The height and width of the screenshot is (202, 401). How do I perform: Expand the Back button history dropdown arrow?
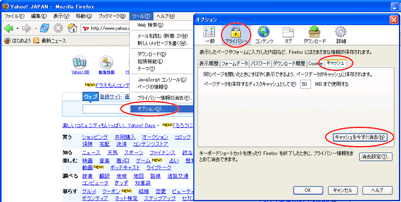click(17, 28)
